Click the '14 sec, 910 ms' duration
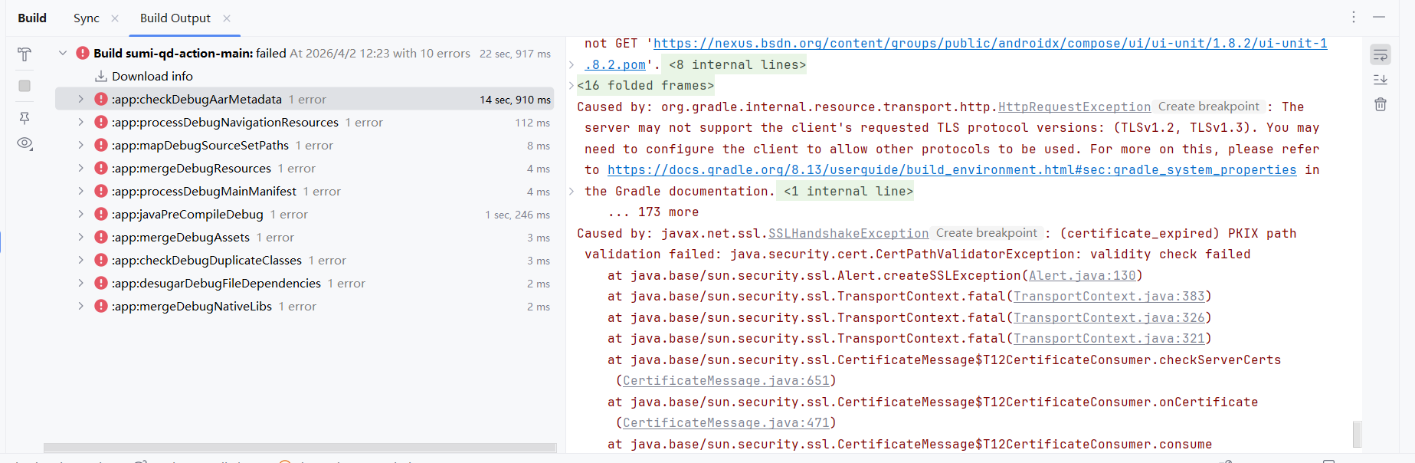 click(x=515, y=100)
